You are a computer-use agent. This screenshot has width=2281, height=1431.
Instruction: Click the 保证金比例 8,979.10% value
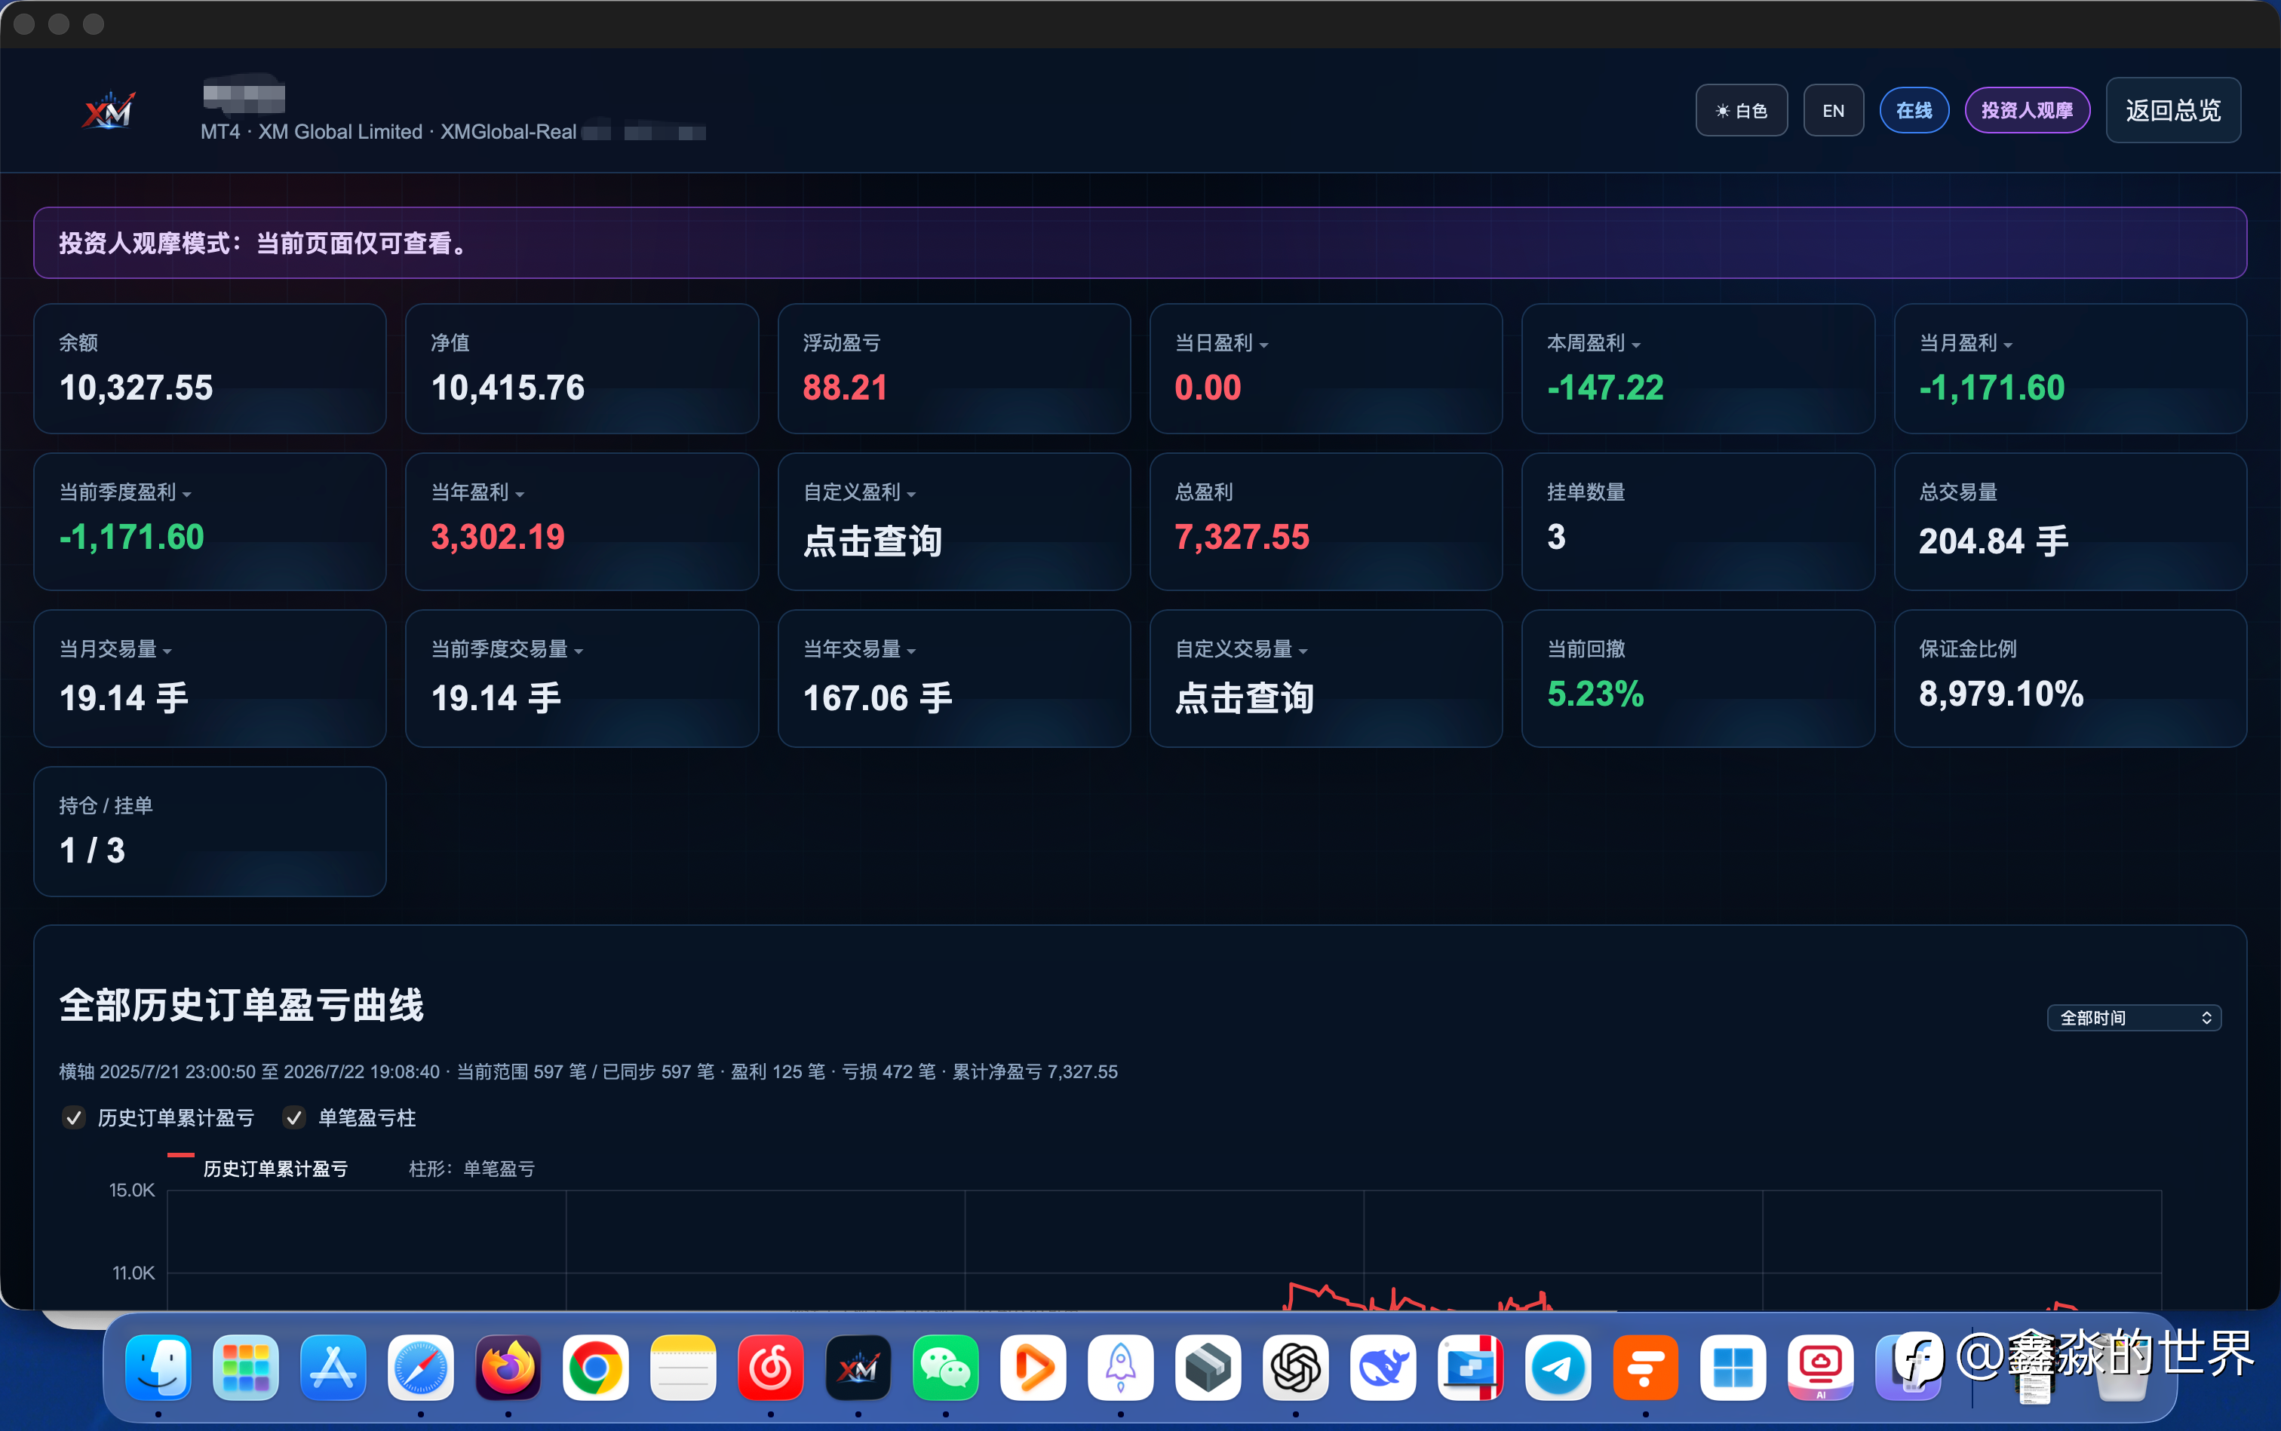point(2000,694)
